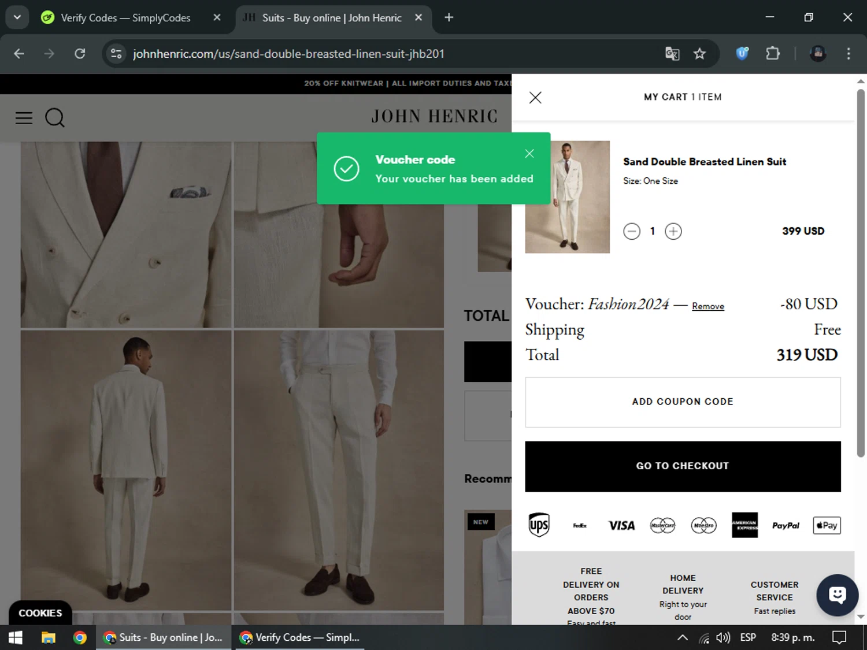Open the hamburger menu
Screen dimensions: 867x650
pyautogui.click(x=24, y=118)
